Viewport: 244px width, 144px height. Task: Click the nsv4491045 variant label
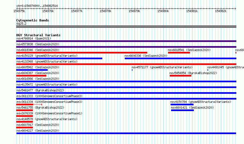click(225, 67)
